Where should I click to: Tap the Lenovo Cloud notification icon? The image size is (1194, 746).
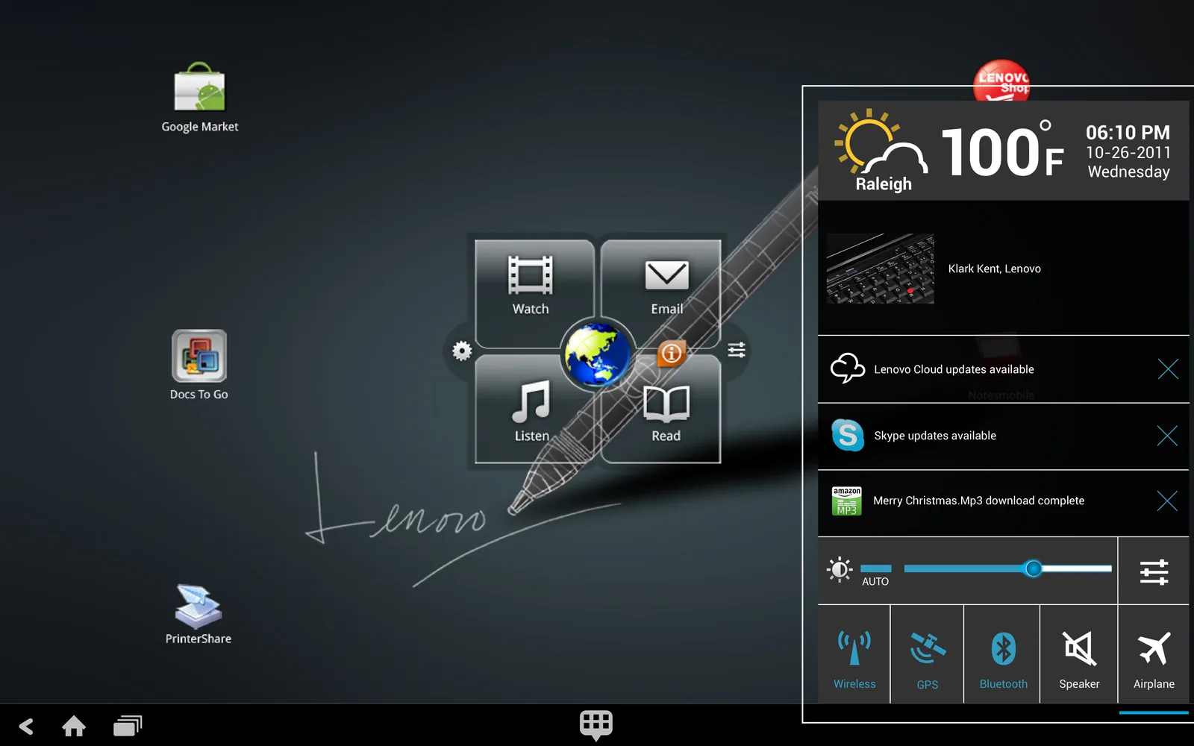(x=848, y=369)
